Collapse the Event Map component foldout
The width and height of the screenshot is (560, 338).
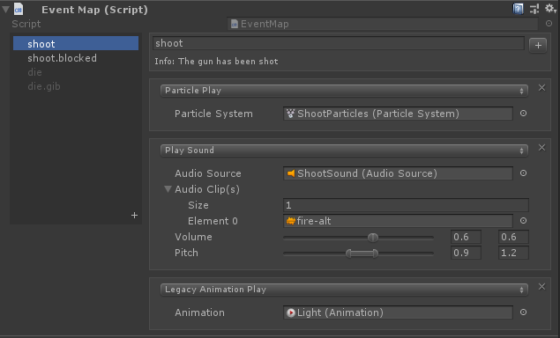pyautogui.click(x=5, y=9)
